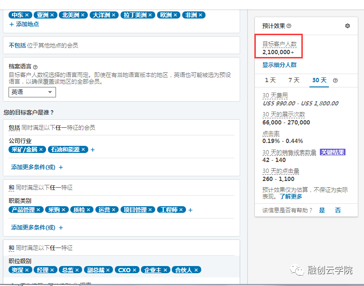Open the forecast settings gear icon

[x=347, y=26]
